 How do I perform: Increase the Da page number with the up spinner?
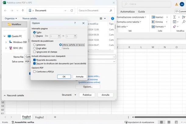pyautogui.click(x=59, y=35)
